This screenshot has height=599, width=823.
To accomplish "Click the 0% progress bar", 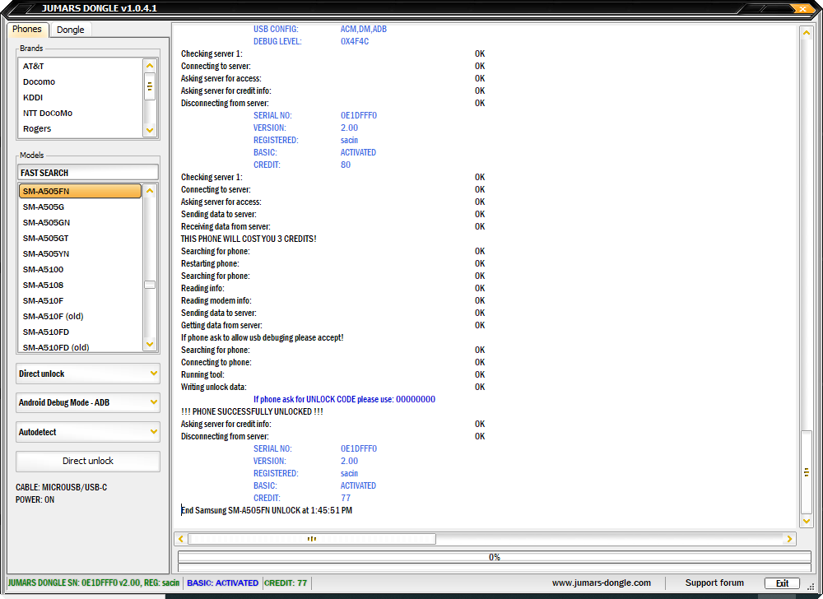I will [495, 557].
